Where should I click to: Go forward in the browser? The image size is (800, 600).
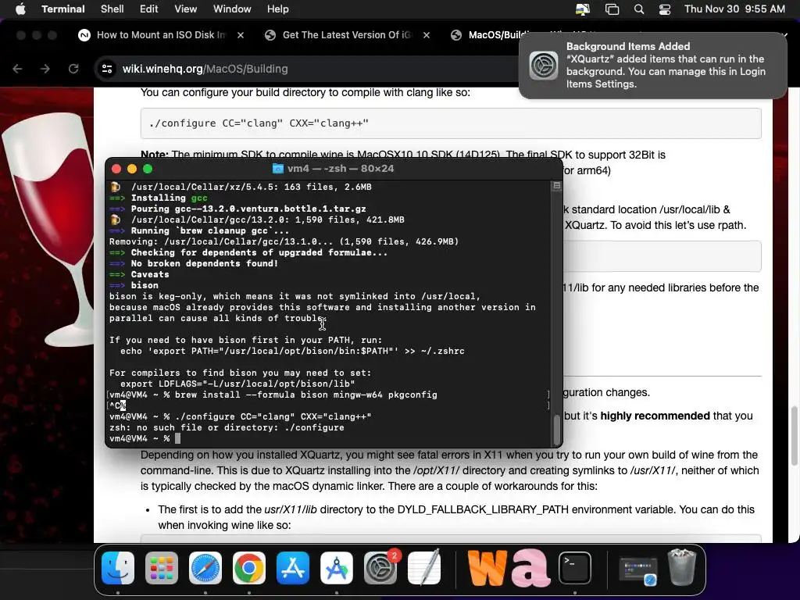click(x=45, y=69)
